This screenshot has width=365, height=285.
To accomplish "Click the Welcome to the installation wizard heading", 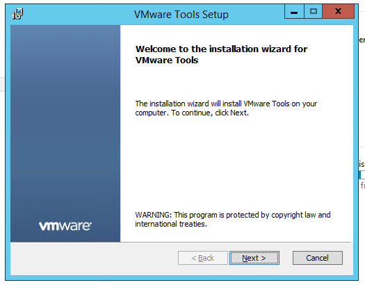I will point(221,54).
